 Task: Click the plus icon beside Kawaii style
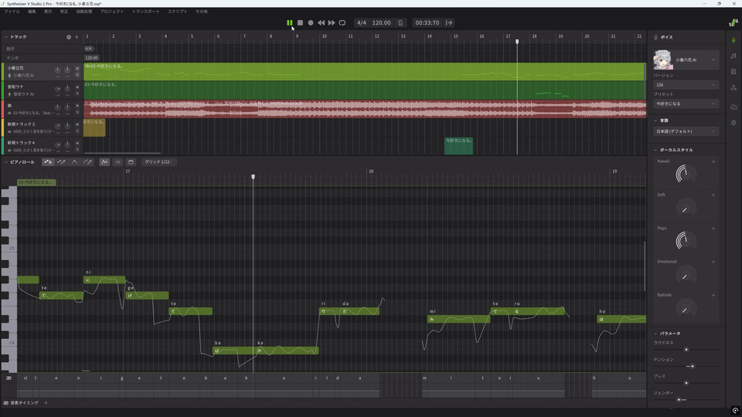coord(713,161)
